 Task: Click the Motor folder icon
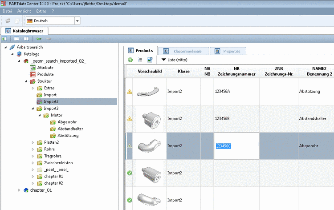click(x=46, y=115)
